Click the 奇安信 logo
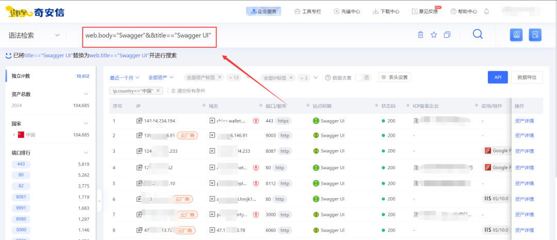Image resolution: width=557 pixels, height=240 pixels. [35, 12]
